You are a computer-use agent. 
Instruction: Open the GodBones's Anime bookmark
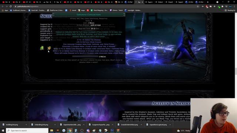coord(18,10)
